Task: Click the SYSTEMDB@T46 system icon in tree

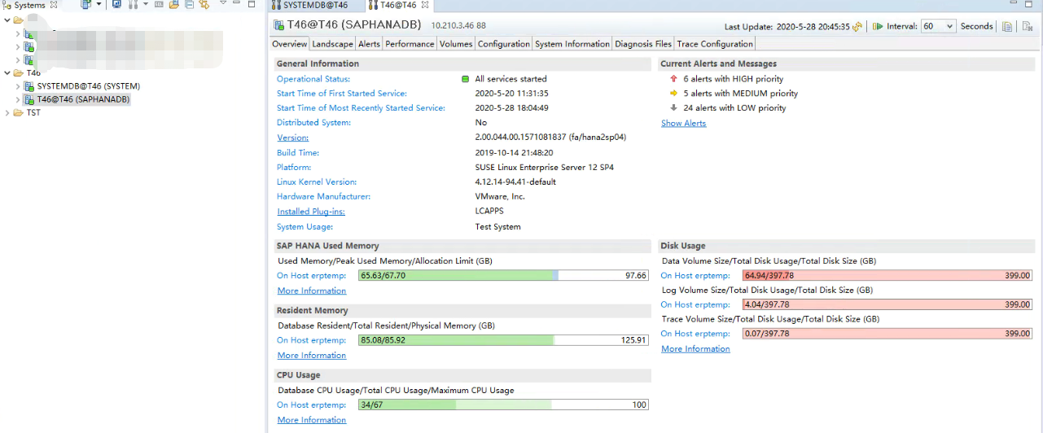Action: [x=29, y=86]
